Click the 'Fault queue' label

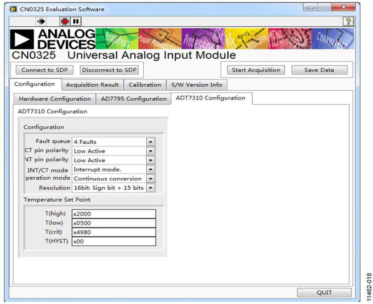tap(53, 141)
